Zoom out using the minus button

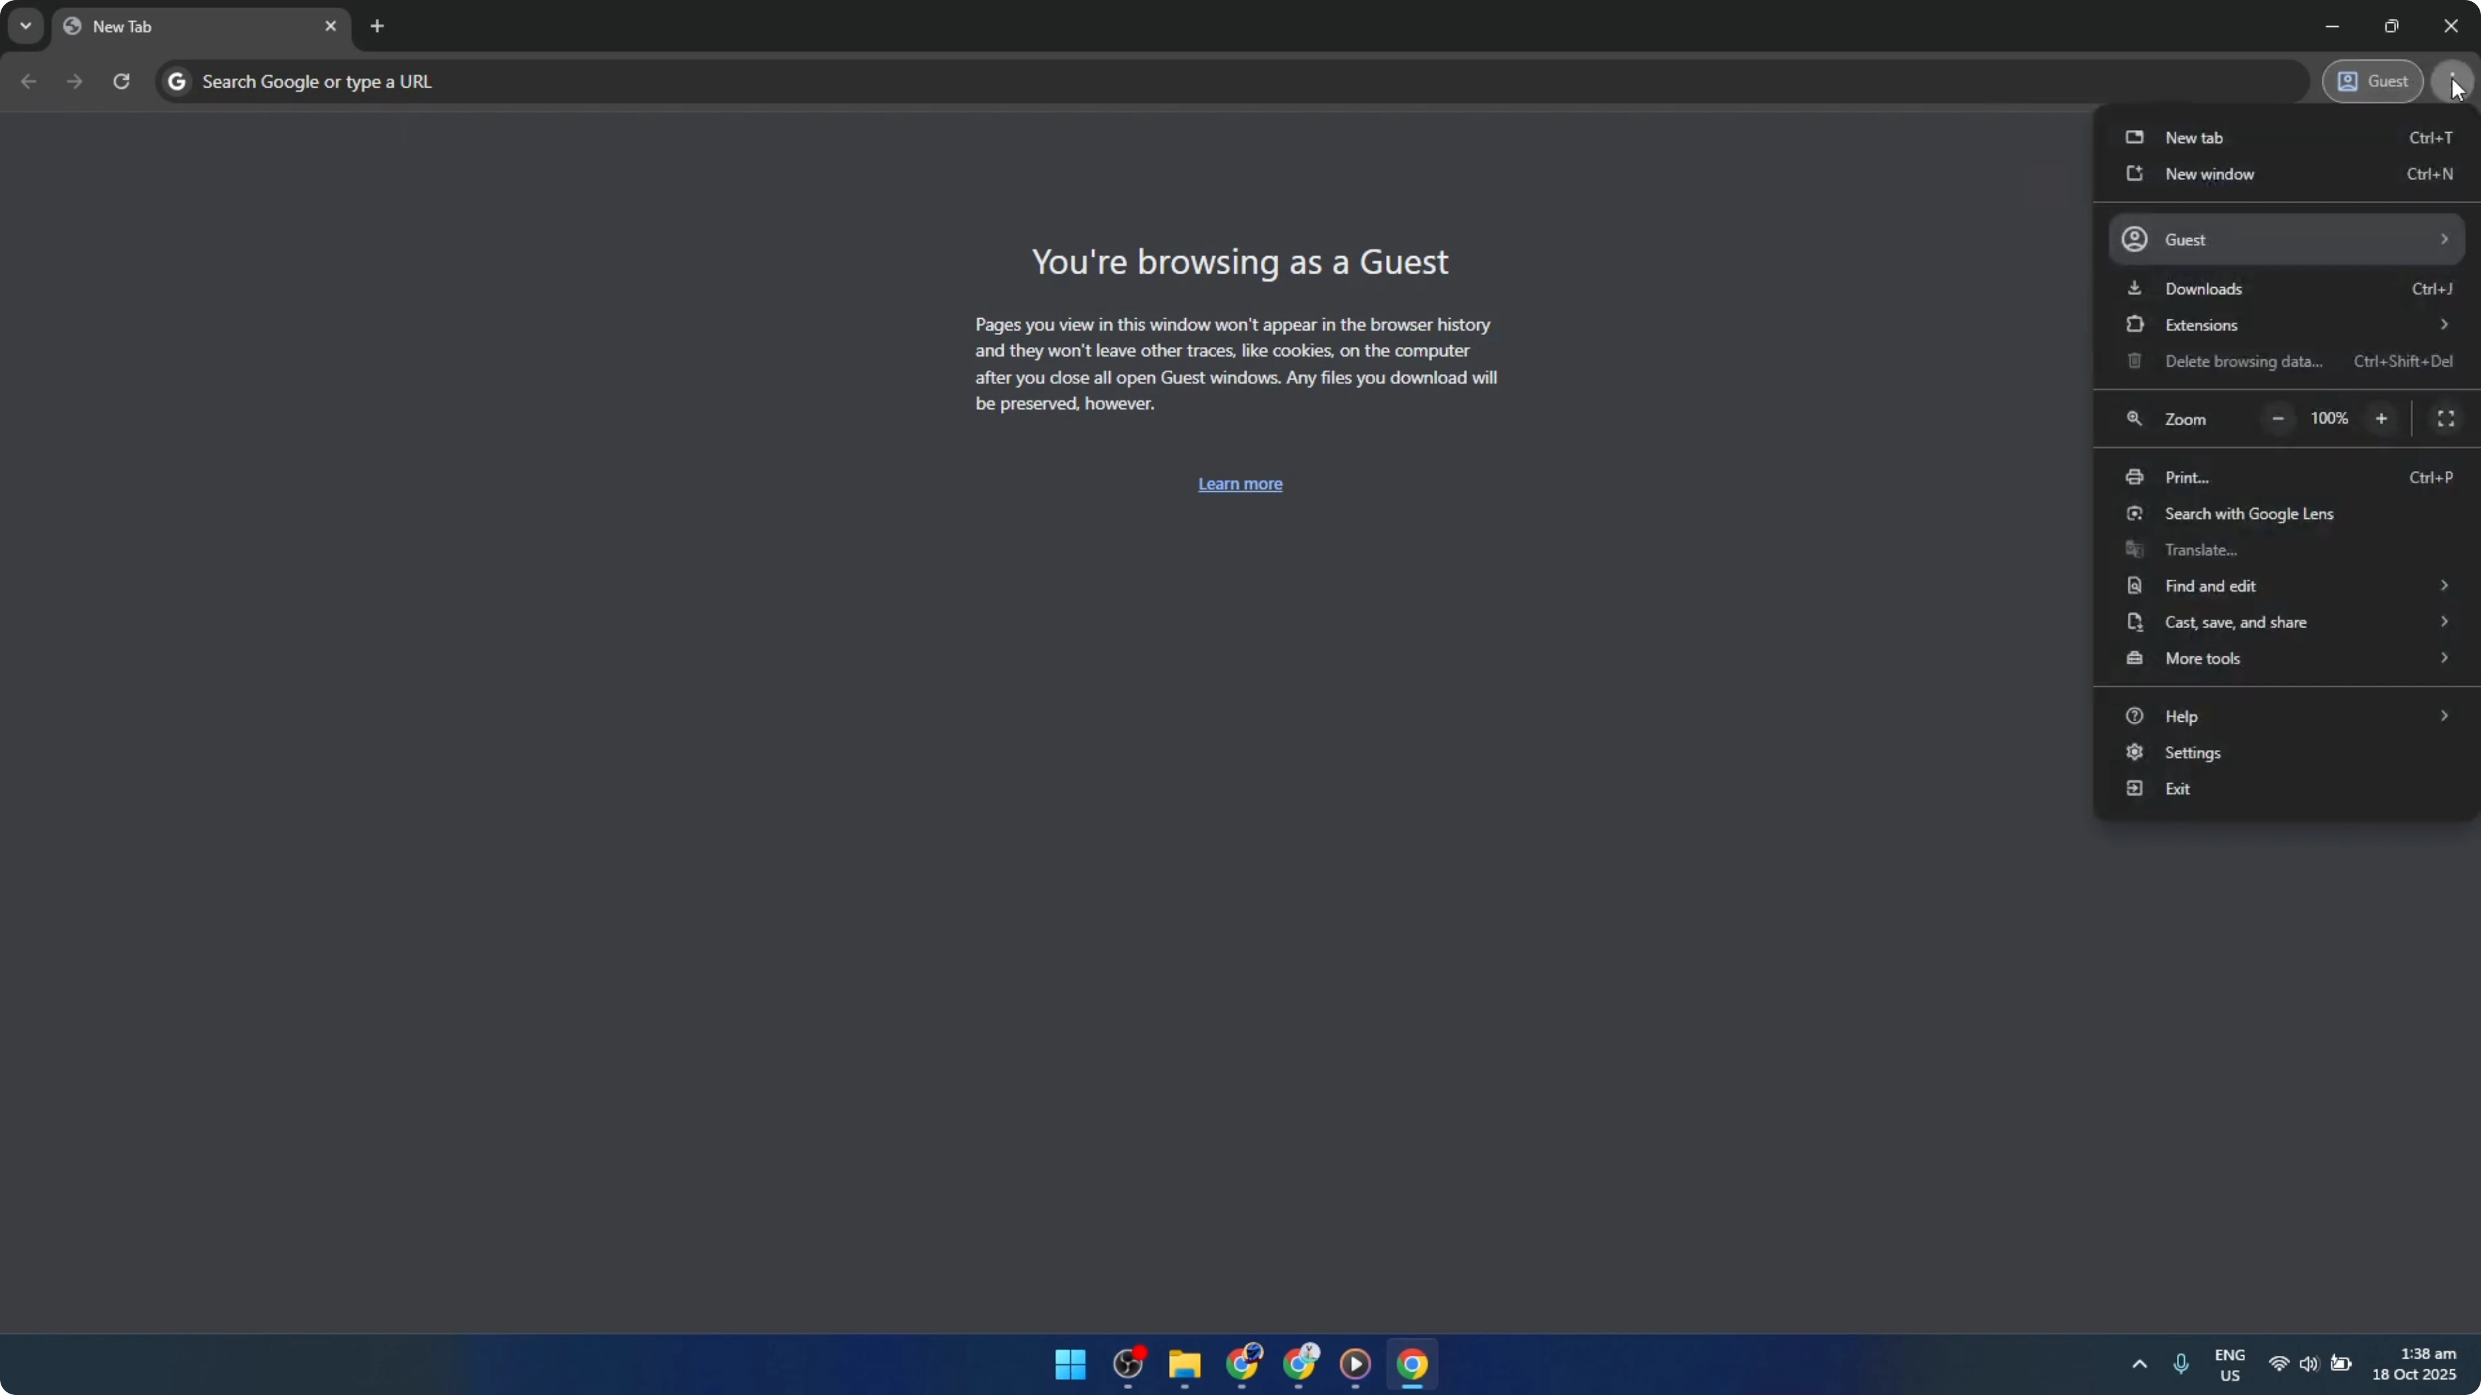[2278, 418]
